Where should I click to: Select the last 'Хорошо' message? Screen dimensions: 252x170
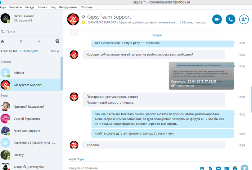154,145
